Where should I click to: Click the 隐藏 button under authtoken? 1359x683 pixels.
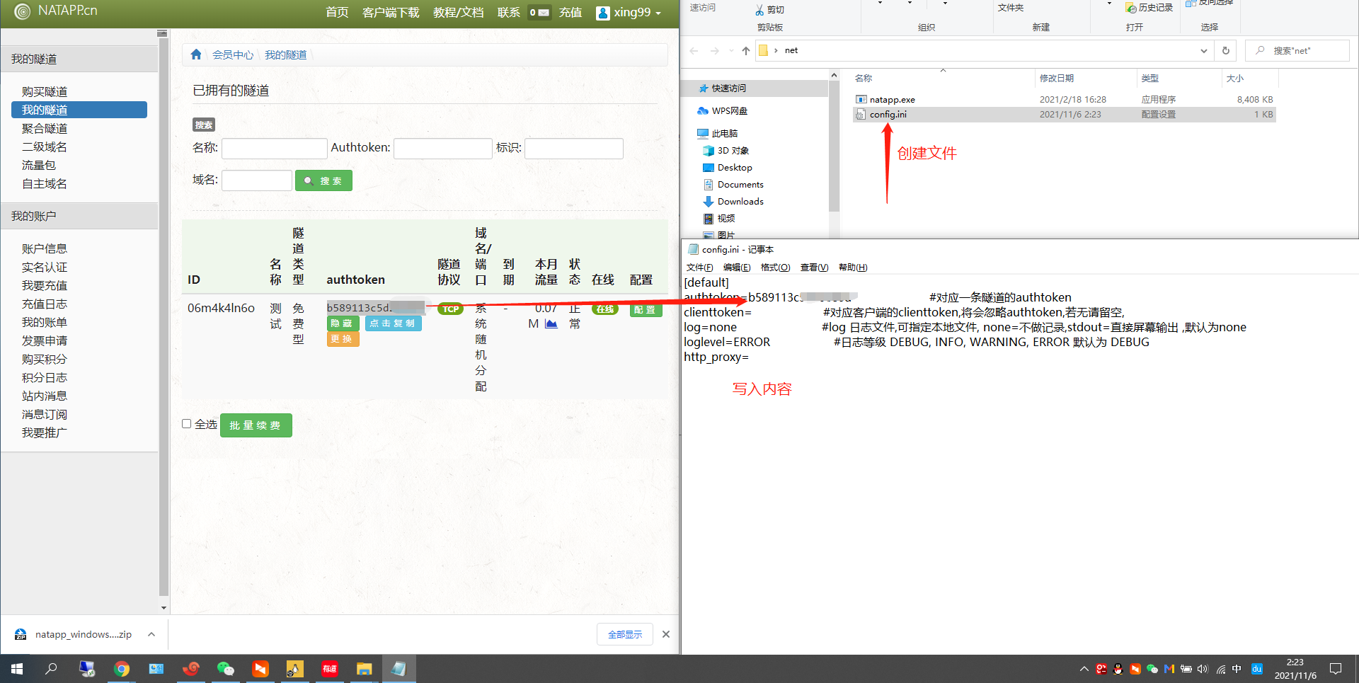[x=343, y=323]
